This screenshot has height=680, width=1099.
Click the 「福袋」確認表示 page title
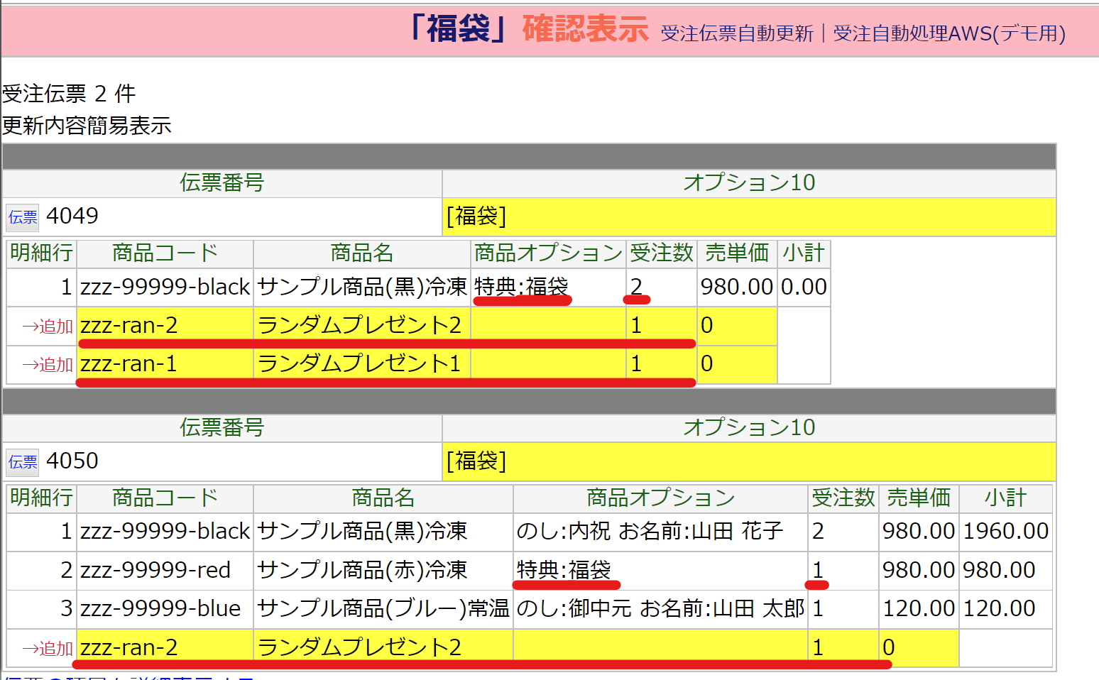[528, 30]
